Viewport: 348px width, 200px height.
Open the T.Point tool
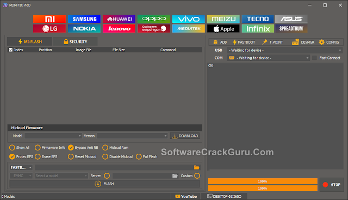pos(272,42)
